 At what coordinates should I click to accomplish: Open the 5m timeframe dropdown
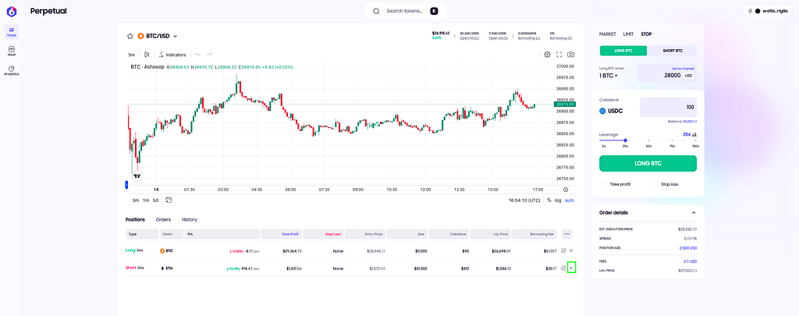[x=132, y=55]
